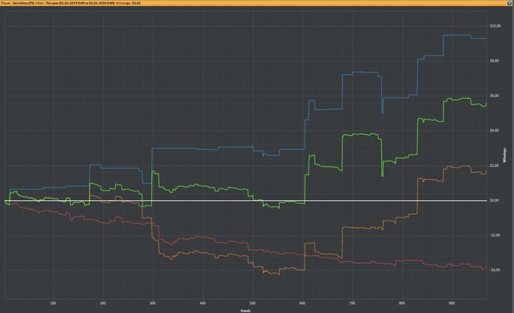This screenshot has height=313, width=514.
Task: Click the $0,00 label on winnings axis
Action: click(494, 200)
